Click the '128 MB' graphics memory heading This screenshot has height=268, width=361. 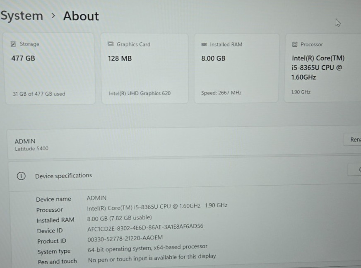120,58
